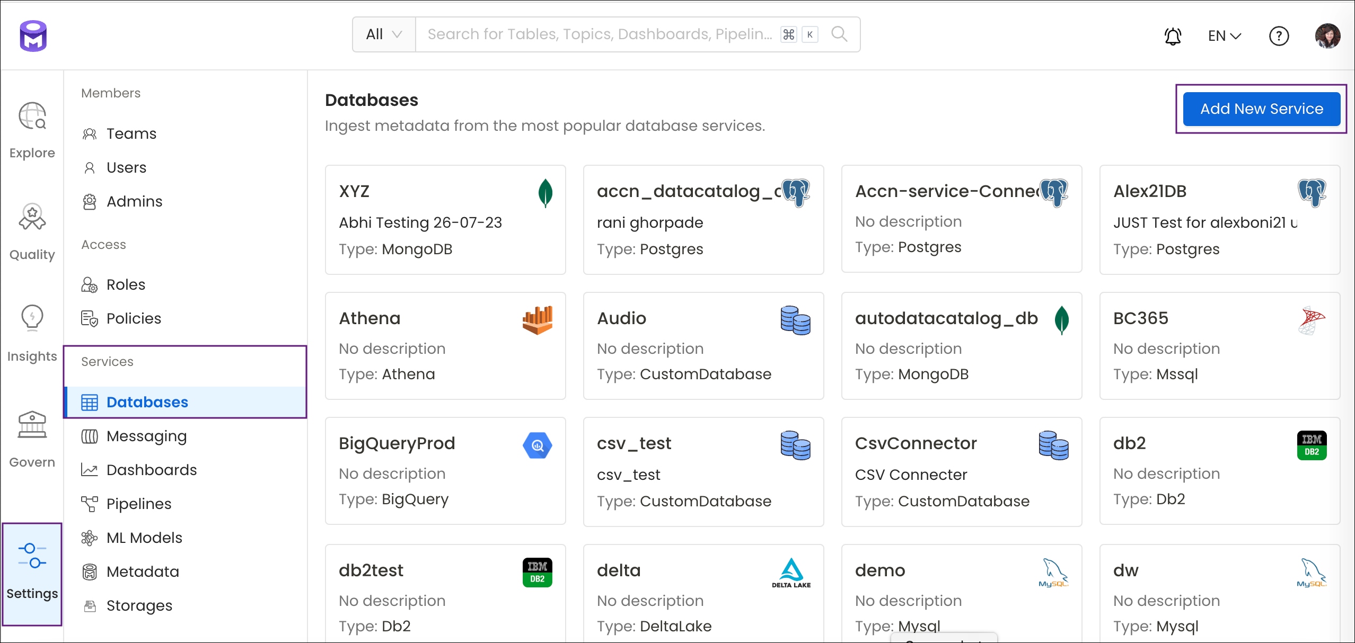Click Add New Service button
The height and width of the screenshot is (643, 1355).
click(x=1262, y=109)
